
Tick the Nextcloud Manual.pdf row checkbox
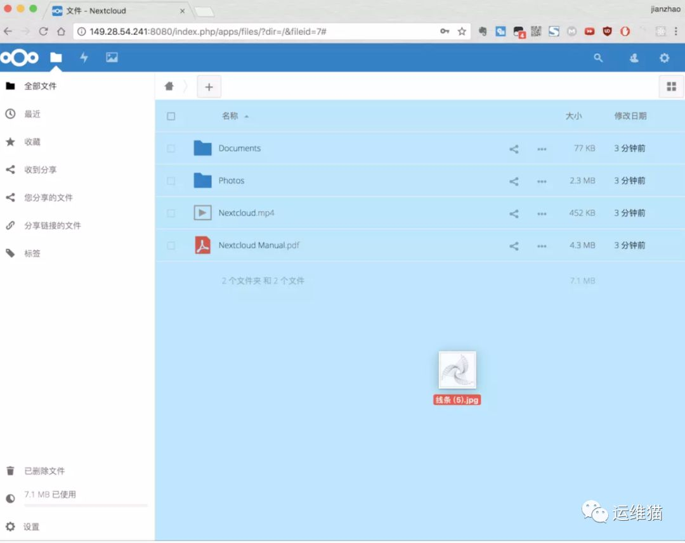coord(171,245)
